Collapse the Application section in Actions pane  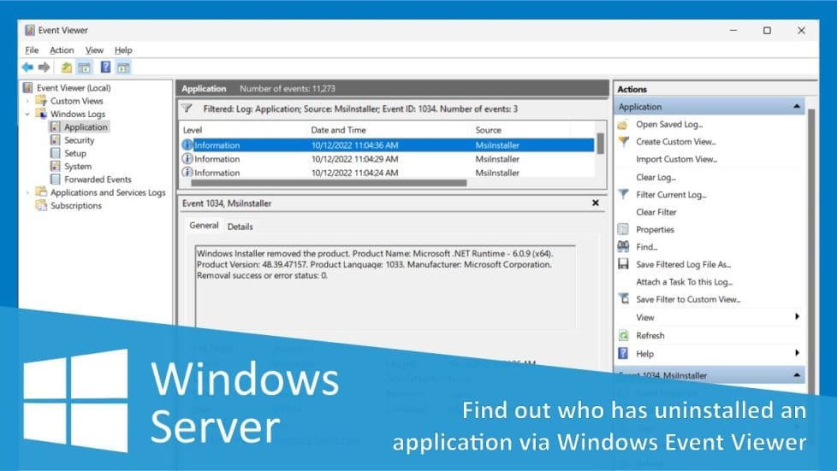[797, 107]
